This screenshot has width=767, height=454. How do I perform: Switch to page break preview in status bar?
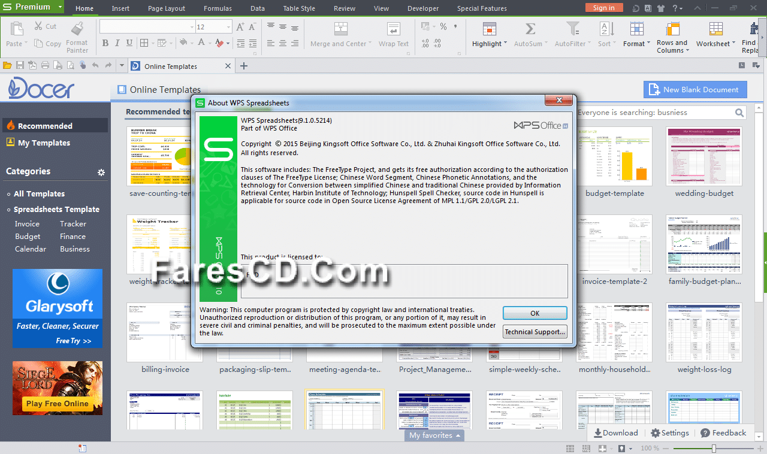coord(587,449)
